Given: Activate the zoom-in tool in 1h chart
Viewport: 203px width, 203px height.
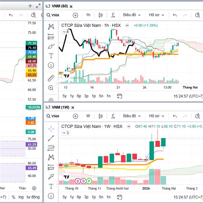Looking at the screenshot, I should (x=51, y=88).
